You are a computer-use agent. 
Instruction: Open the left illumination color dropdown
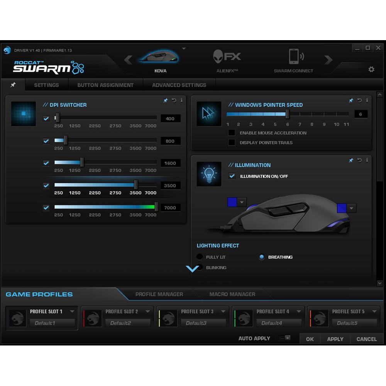tap(242, 202)
